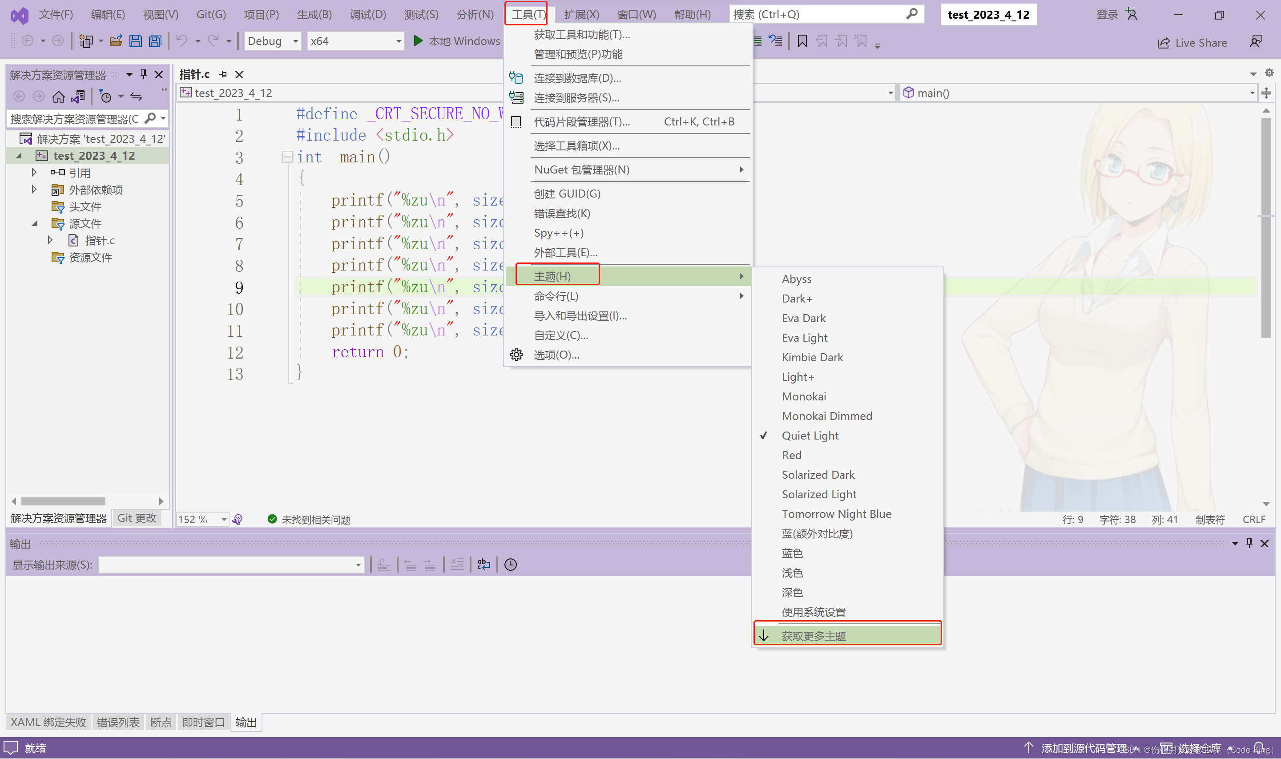
Task: Click the Live Share icon
Action: coord(1164,42)
